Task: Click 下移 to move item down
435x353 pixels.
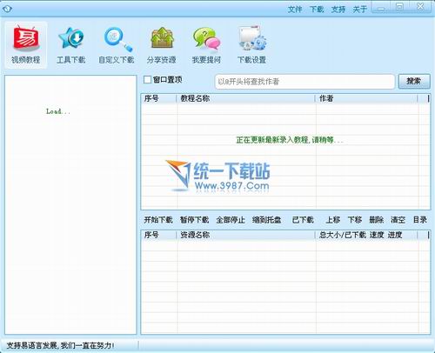Action: (355, 220)
